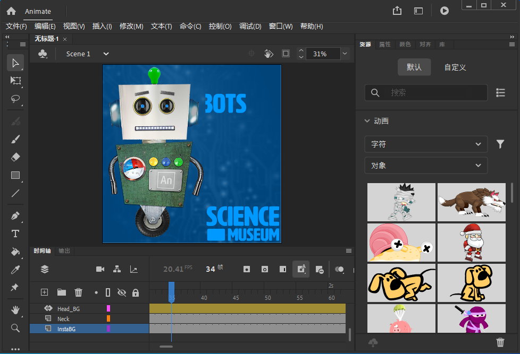Toggle highlight layers dot
The width and height of the screenshot is (520, 354).
(96, 292)
